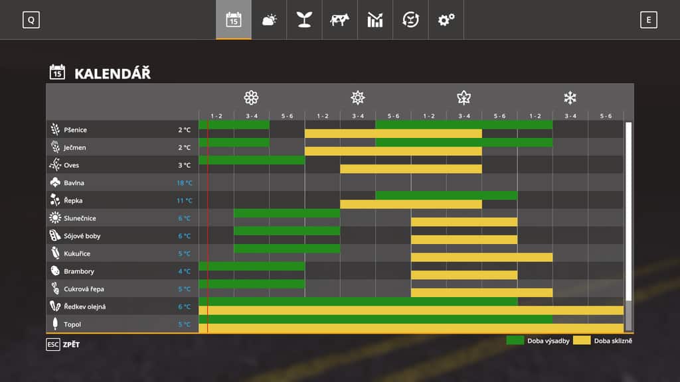Screen dimensions: 680x382
Task: Open the animals cow tab
Action: 339,20
